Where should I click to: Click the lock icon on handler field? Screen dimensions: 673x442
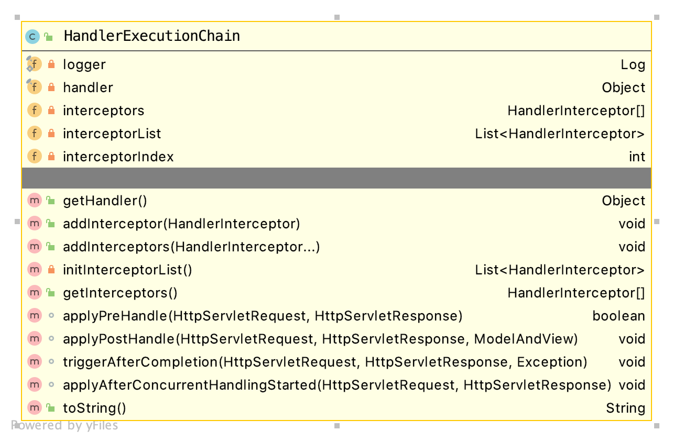point(51,87)
